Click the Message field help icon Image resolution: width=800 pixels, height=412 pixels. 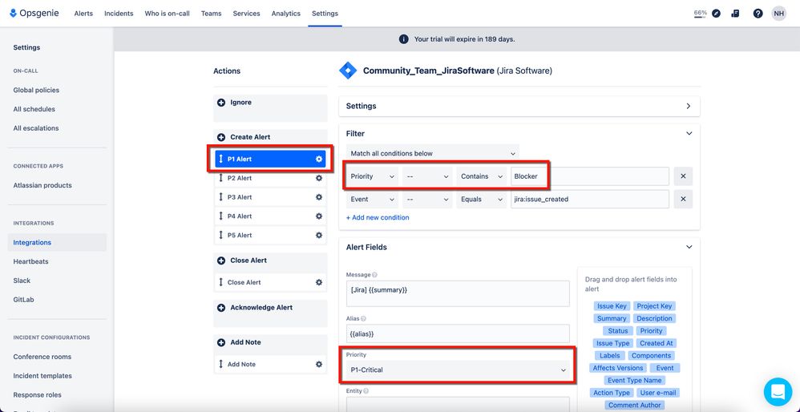[x=375, y=275]
